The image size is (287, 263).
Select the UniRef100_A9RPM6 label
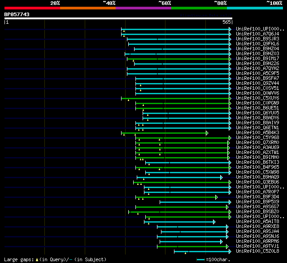pyautogui.click(x=257, y=241)
